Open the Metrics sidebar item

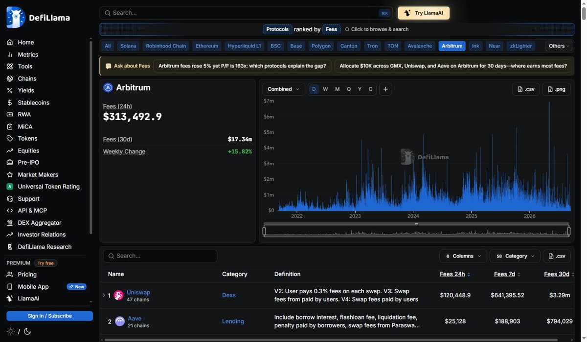pos(28,55)
